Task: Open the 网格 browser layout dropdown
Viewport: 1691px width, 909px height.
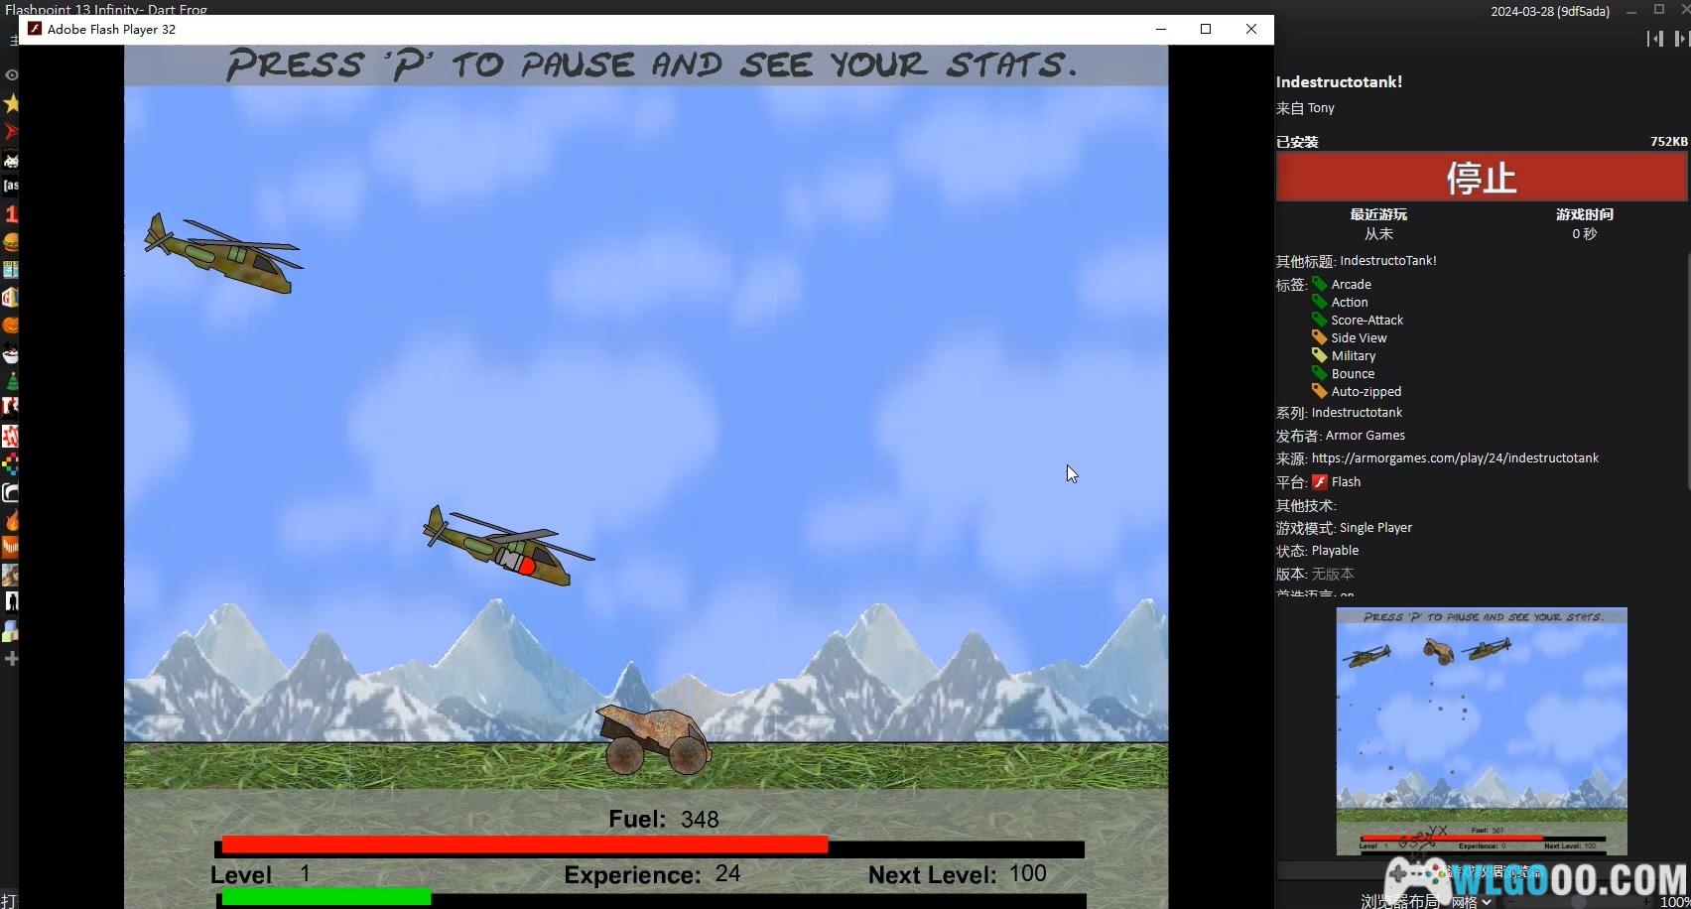Action: tap(1471, 901)
